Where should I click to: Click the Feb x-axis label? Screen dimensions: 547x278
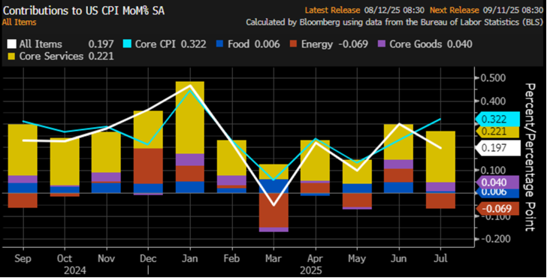pyautogui.click(x=231, y=258)
